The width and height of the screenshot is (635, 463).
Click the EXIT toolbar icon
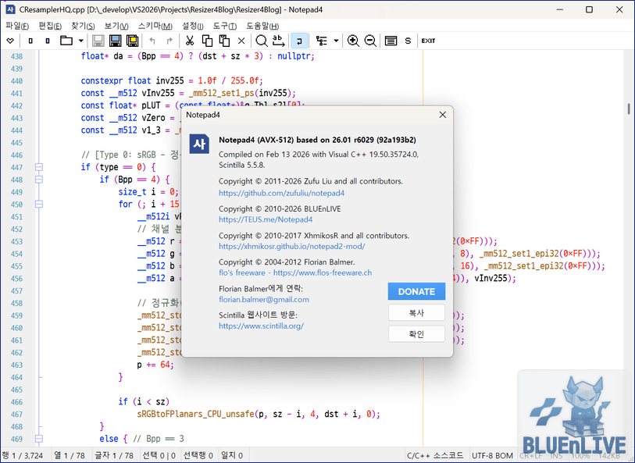(428, 41)
